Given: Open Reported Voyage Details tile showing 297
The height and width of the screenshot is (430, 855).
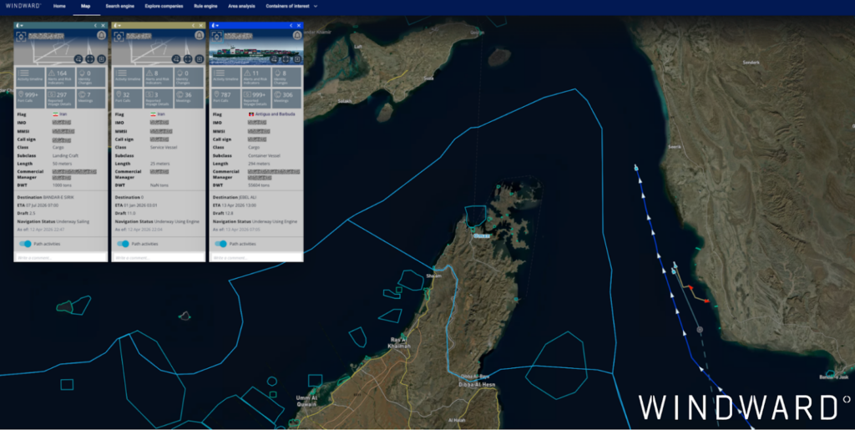Looking at the screenshot, I should tap(60, 98).
